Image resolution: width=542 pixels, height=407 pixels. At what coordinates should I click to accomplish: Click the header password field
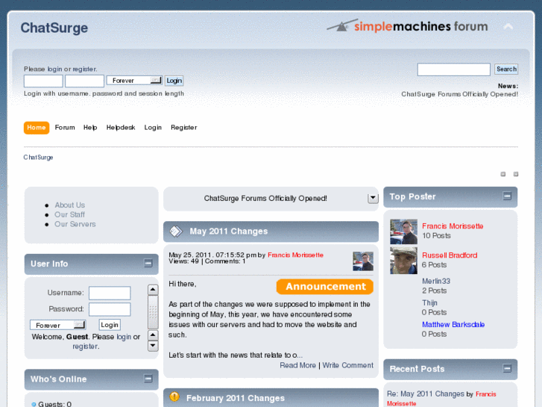click(x=84, y=81)
